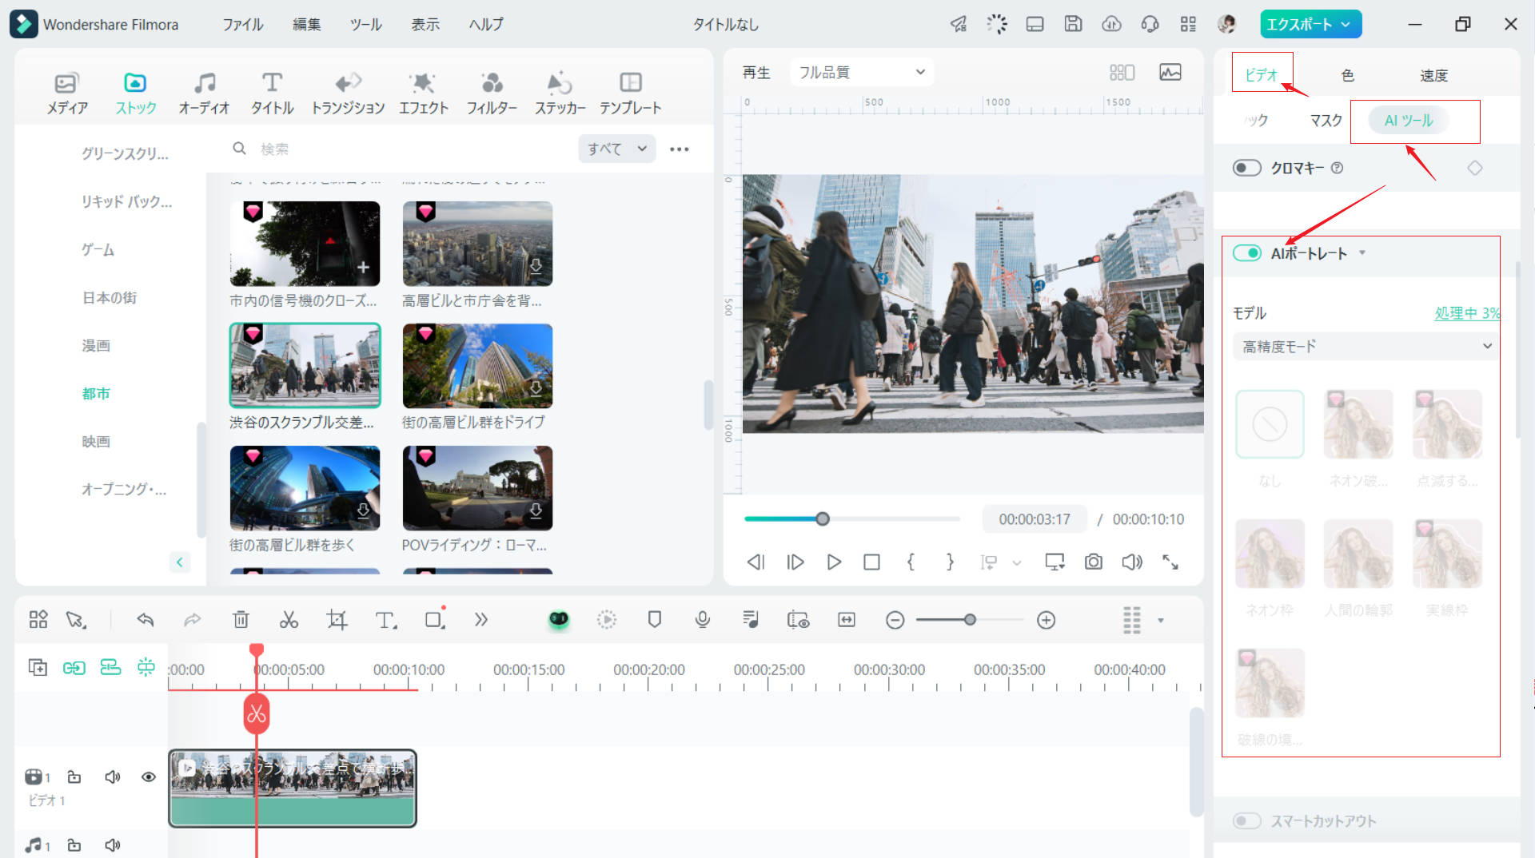
Task: Open the フル品質 preview quality dropdown
Action: (x=862, y=72)
